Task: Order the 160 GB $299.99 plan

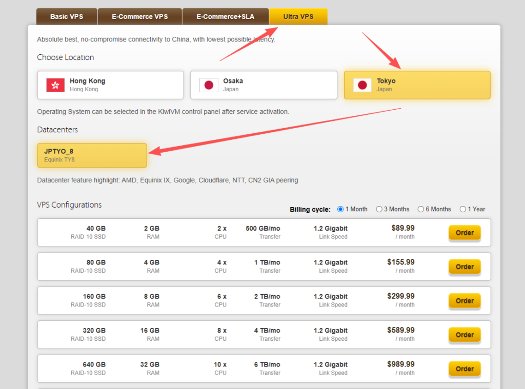Action: pyautogui.click(x=465, y=301)
